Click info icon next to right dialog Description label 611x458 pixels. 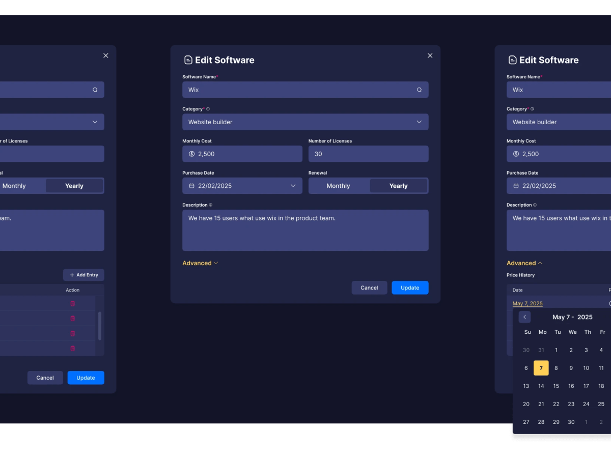535,205
